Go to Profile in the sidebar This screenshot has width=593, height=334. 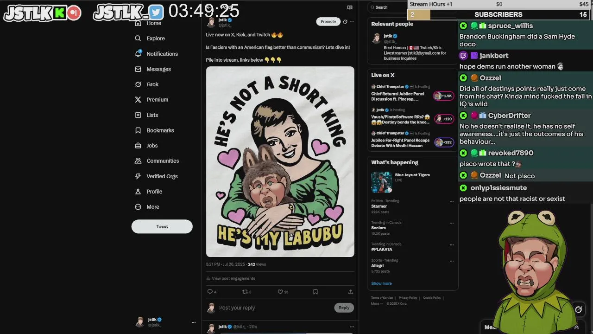[x=148, y=192]
